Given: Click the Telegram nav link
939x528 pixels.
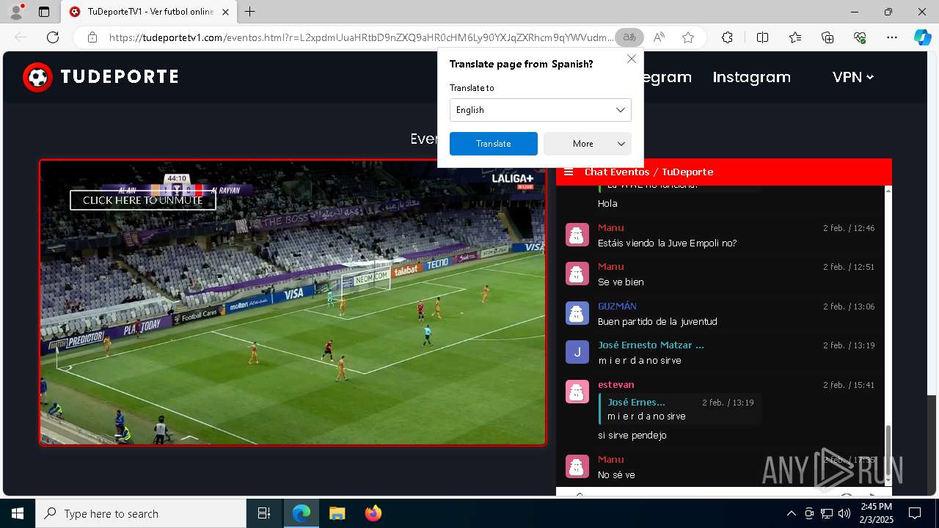Looking at the screenshot, I should pos(667,77).
